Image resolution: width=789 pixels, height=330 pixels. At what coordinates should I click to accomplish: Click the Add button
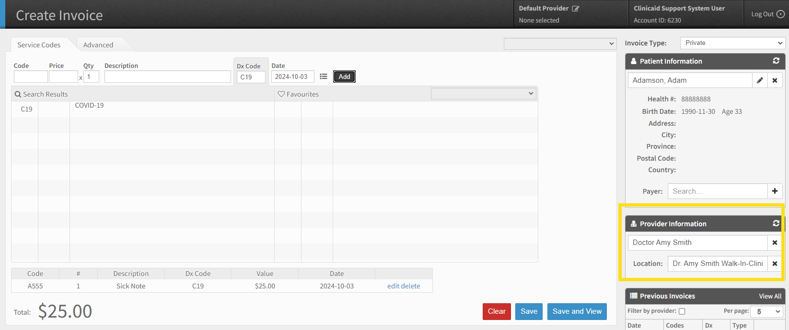(x=345, y=77)
